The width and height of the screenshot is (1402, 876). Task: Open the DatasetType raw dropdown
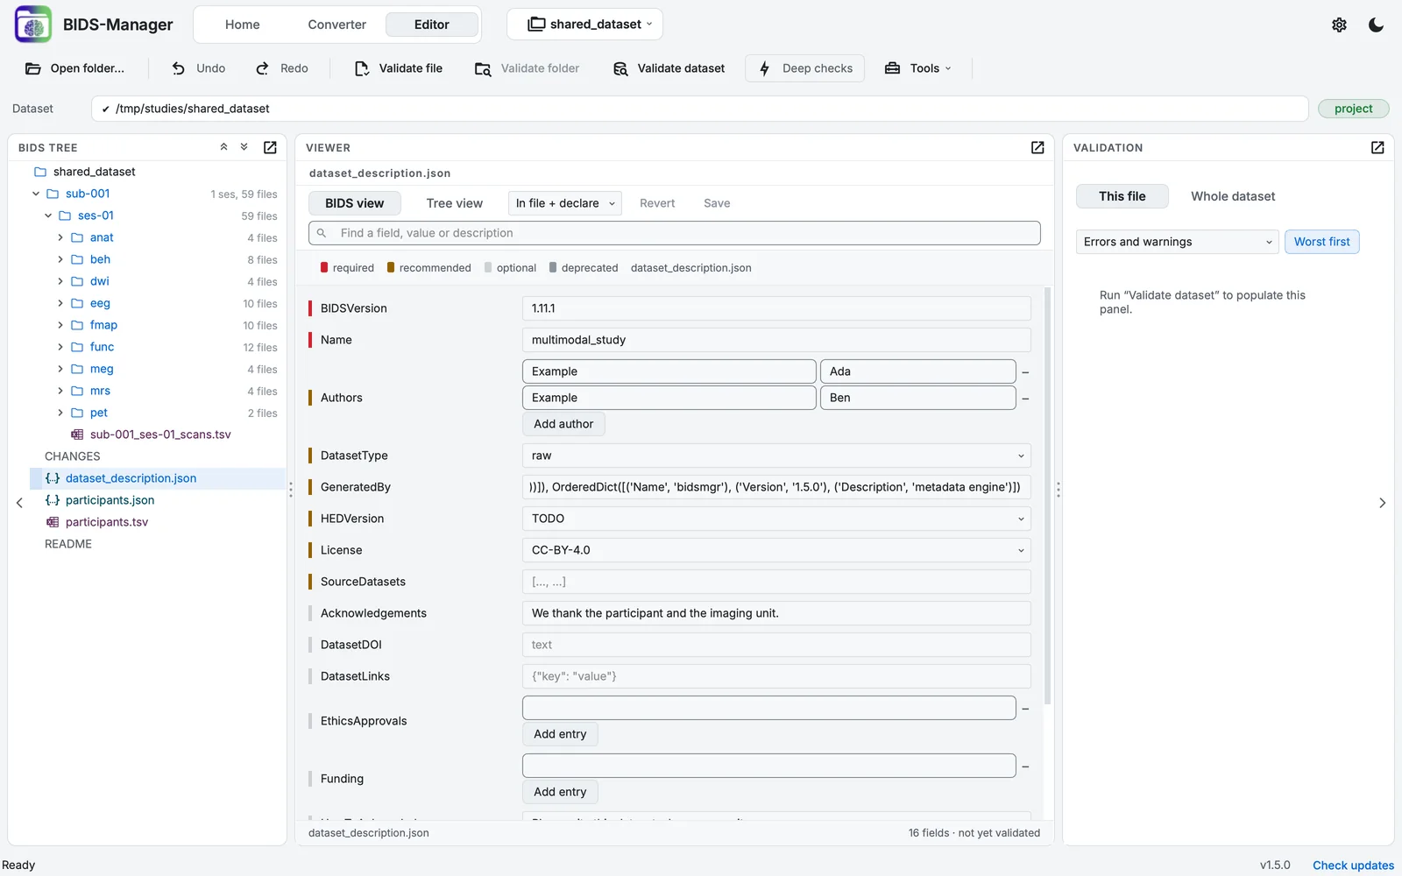(776, 456)
